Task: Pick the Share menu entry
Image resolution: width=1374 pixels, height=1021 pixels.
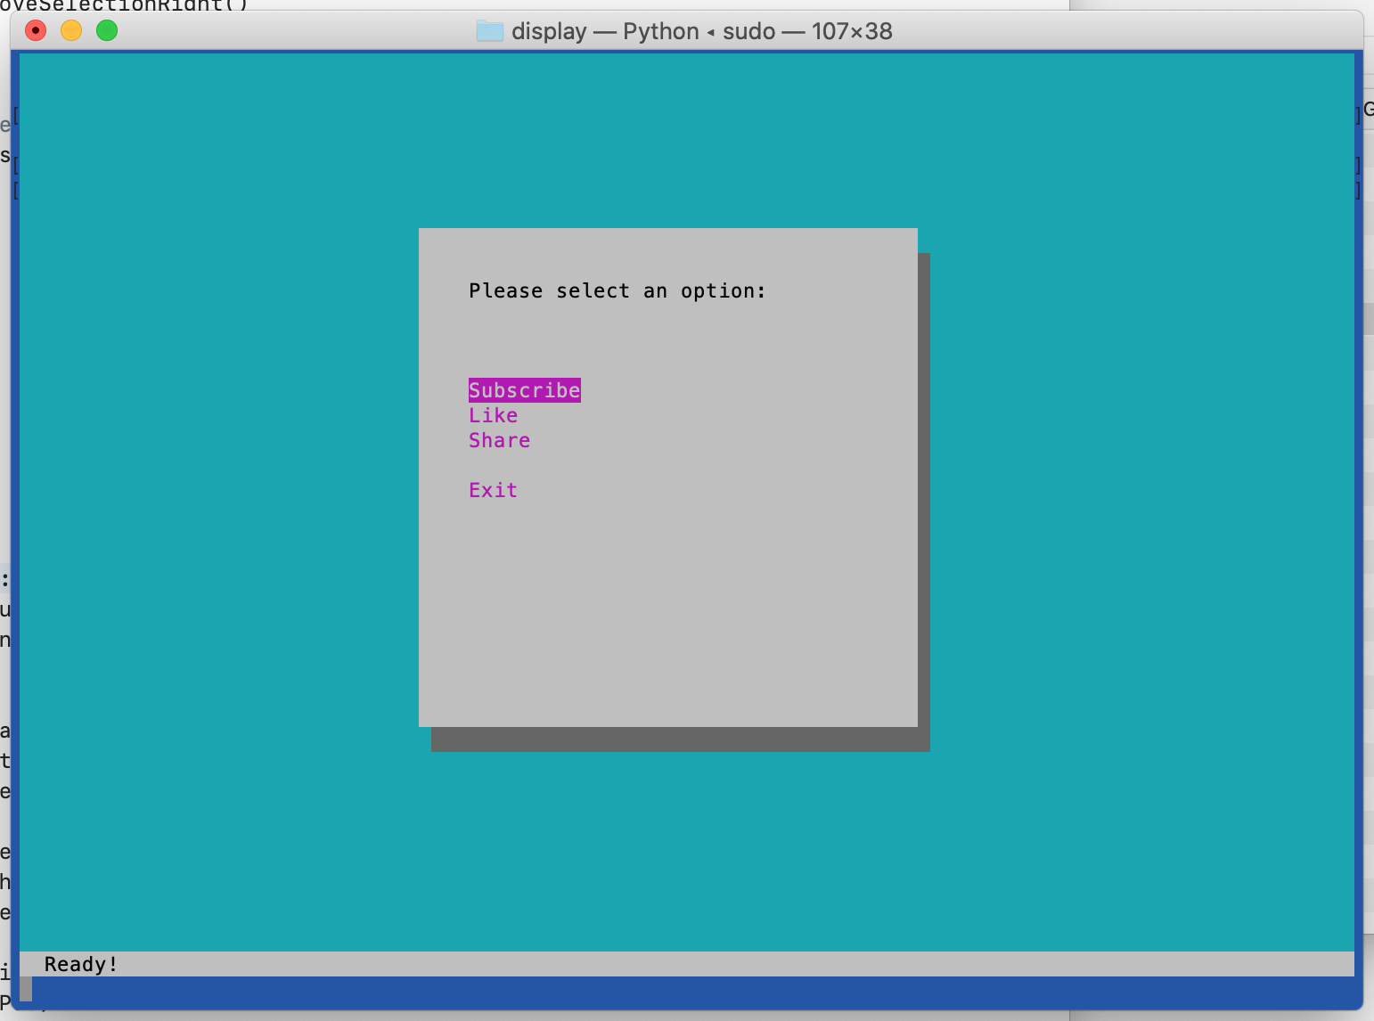Action: pos(499,440)
